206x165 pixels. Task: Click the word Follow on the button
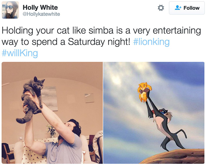(191, 8)
